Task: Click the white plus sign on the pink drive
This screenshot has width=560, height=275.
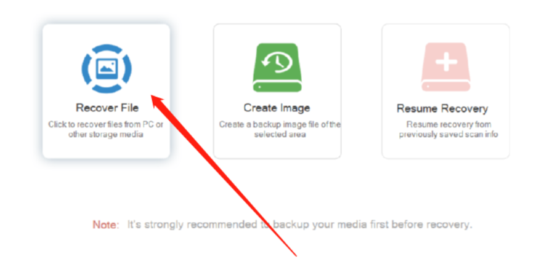Action: point(447,62)
